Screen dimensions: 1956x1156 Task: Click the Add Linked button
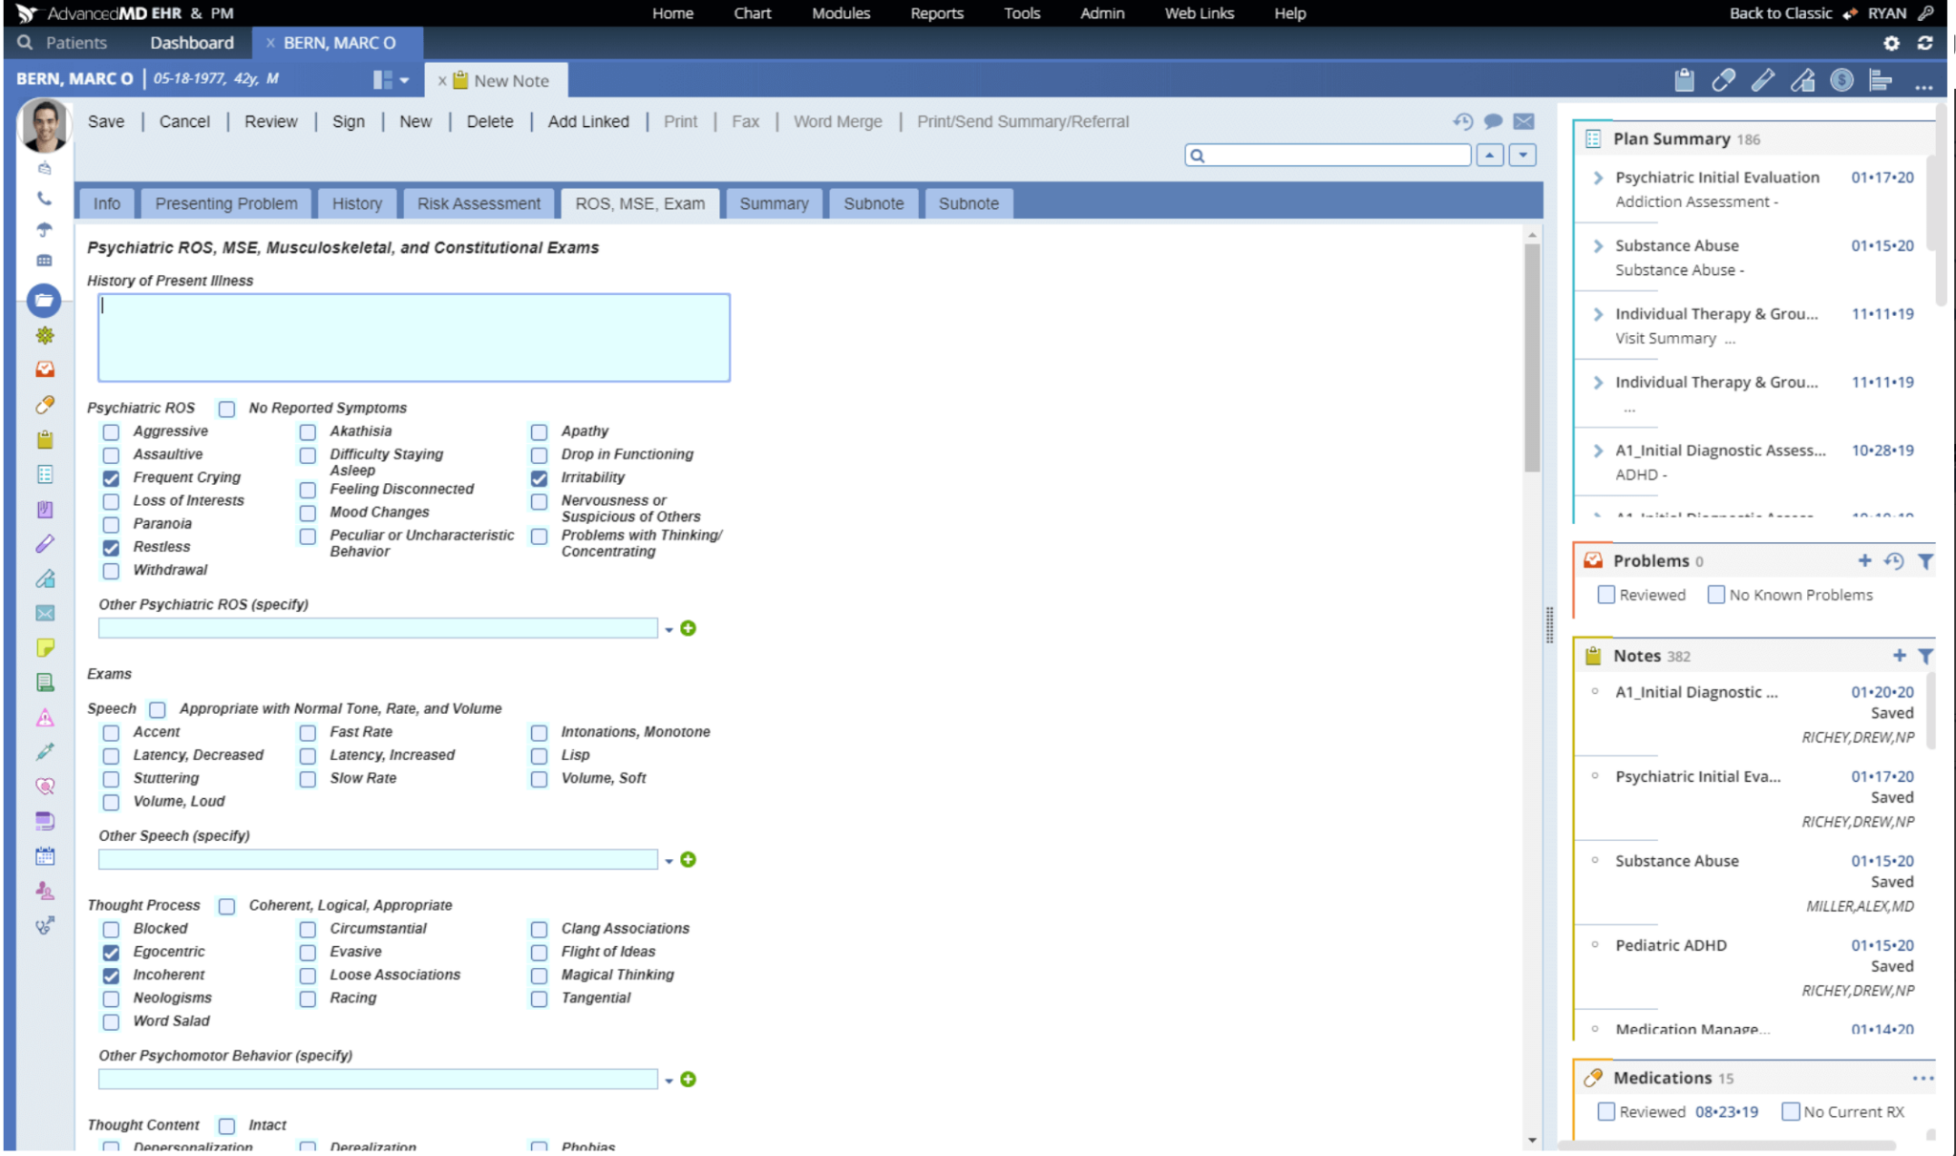click(587, 121)
